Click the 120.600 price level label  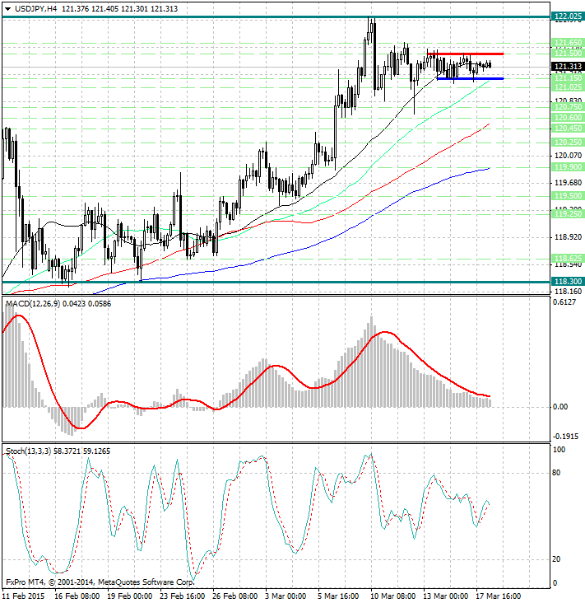(x=568, y=118)
